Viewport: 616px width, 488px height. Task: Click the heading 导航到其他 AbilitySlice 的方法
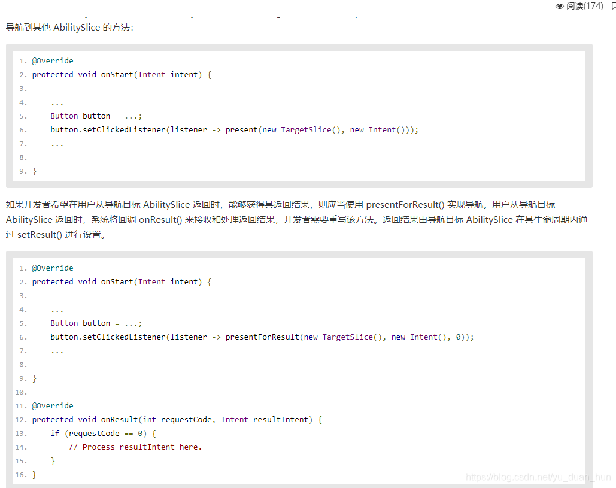(x=69, y=28)
